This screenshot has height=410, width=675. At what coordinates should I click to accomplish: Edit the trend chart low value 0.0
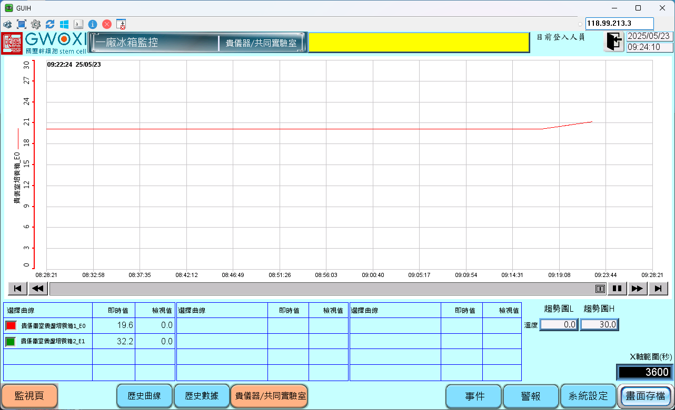[559, 325]
